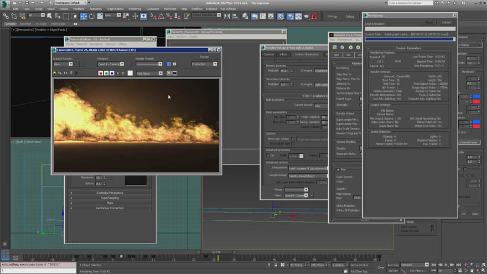Open the MAXScript menu

click(170, 9)
